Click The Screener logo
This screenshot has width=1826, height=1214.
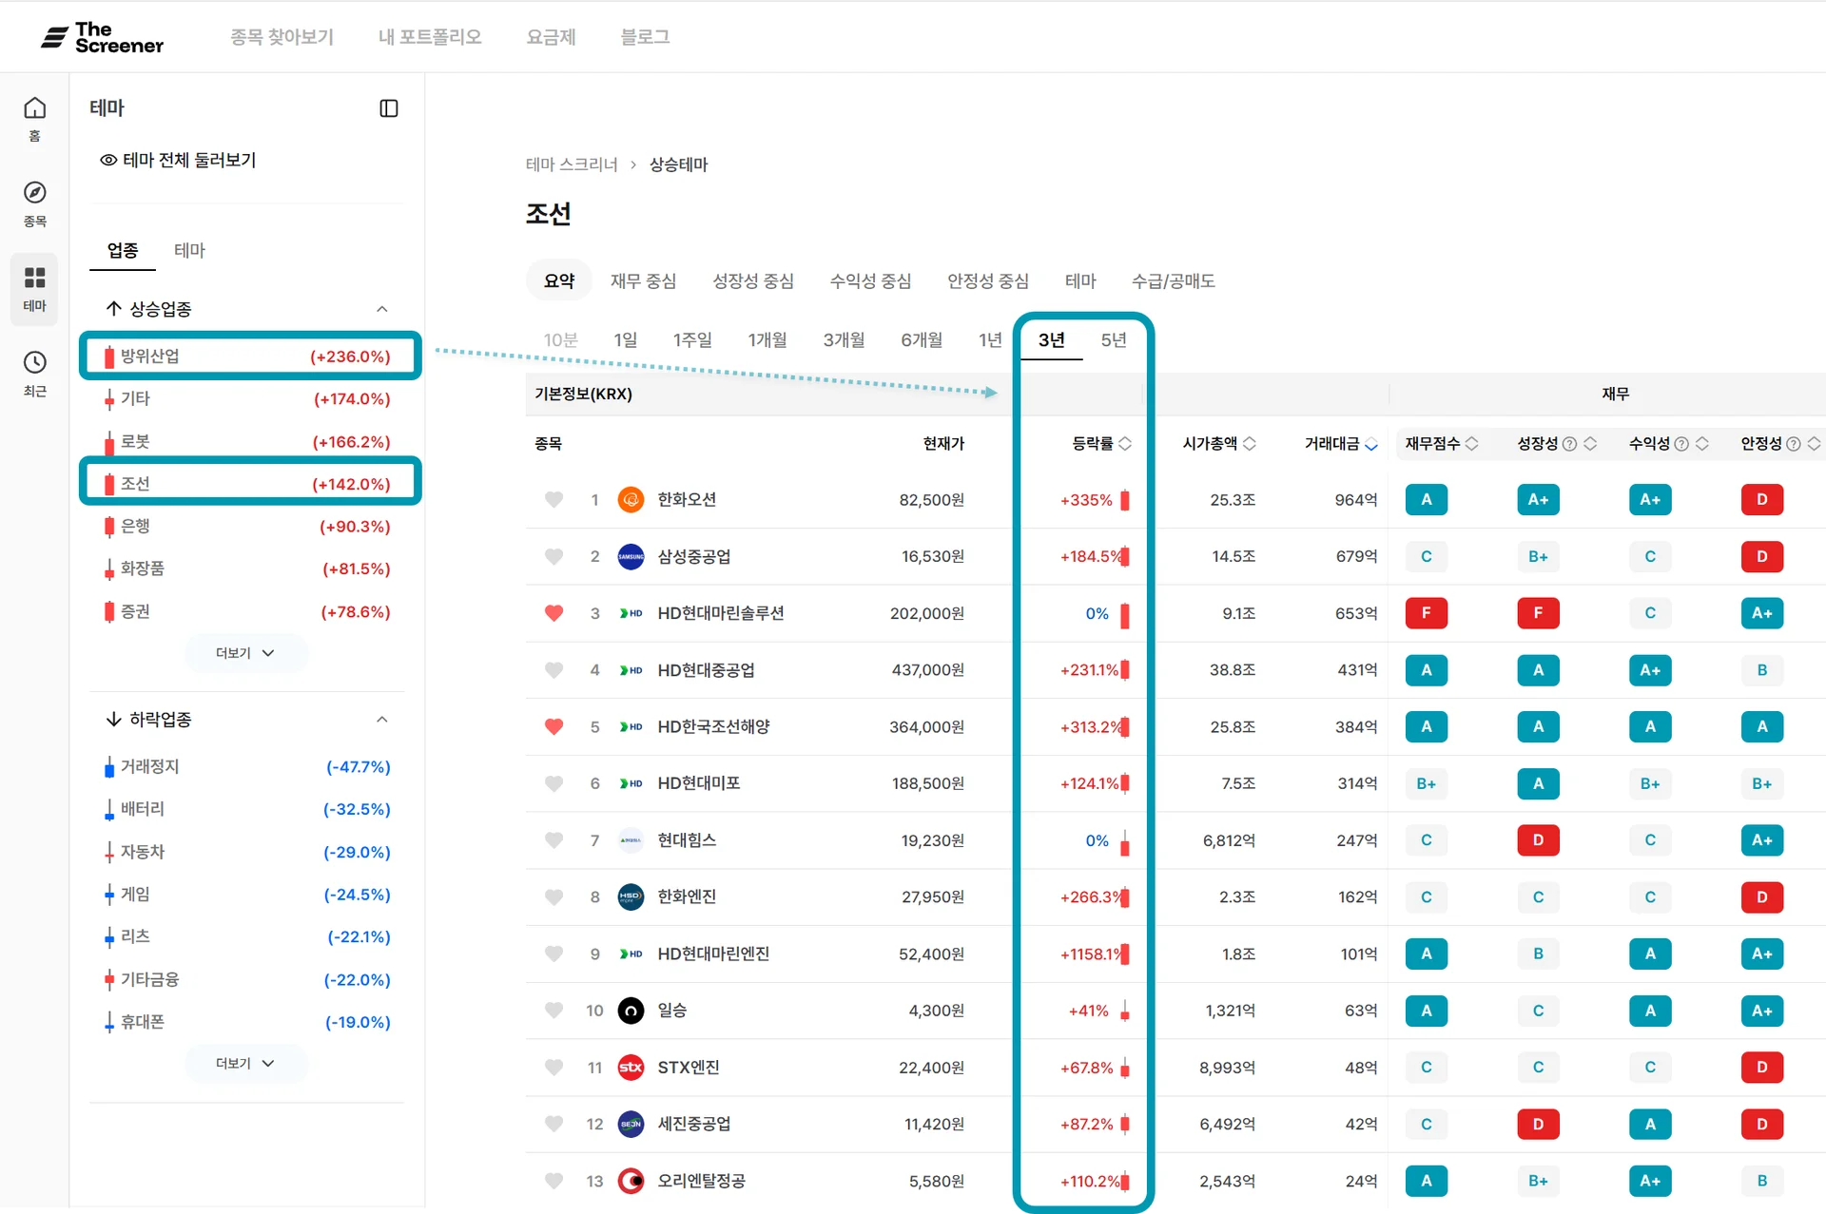point(103,37)
